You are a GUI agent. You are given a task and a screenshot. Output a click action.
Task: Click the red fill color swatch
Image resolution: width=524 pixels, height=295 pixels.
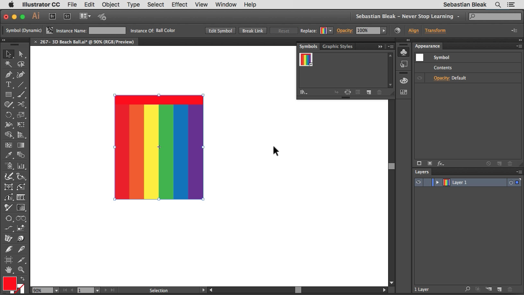9,284
